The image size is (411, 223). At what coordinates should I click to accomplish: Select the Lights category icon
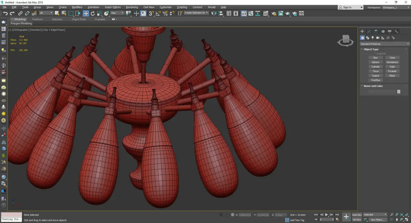click(x=373, y=38)
